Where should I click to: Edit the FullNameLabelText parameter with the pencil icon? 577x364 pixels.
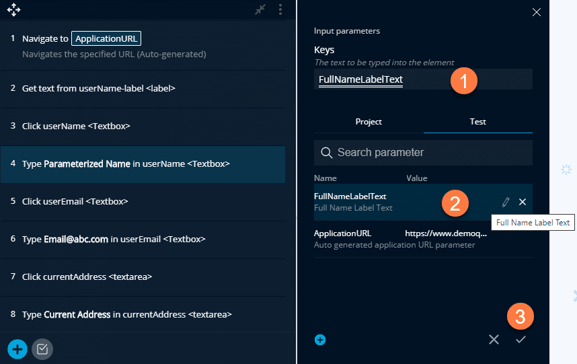506,202
